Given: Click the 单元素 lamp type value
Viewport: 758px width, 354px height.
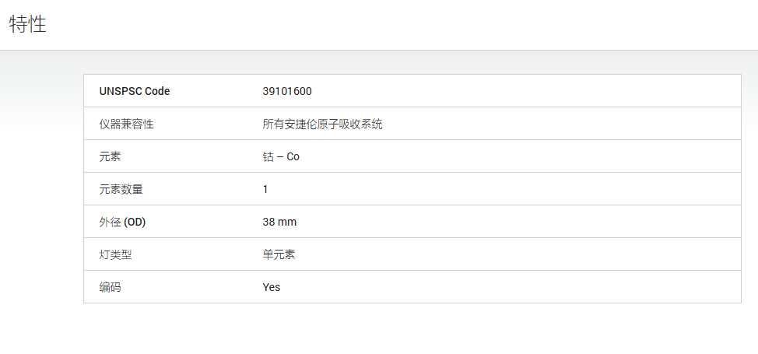Looking at the screenshot, I should click(279, 254).
